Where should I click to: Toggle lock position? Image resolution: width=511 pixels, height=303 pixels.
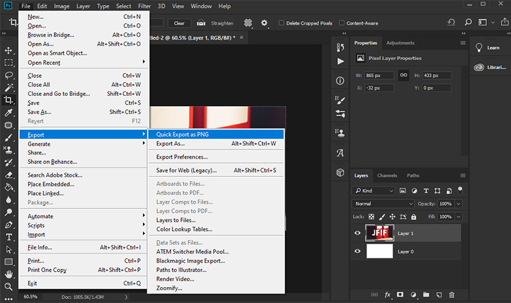coord(392,217)
